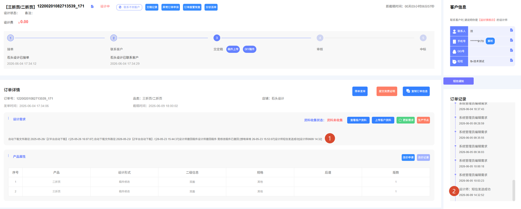The height and width of the screenshot is (209, 521).
Task: Click 筛单发单 button
Action: click(360, 91)
